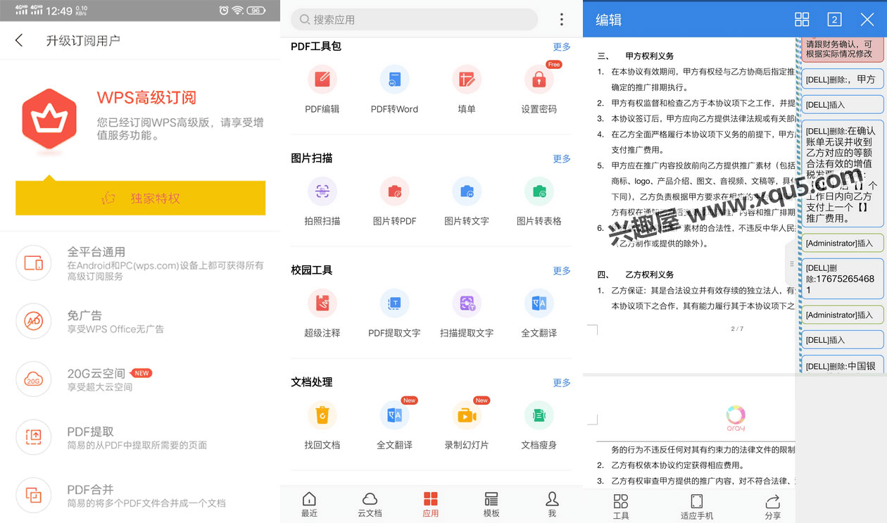The height and width of the screenshot is (523, 887).
Task: Click the battery indicator in status bar
Action: tap(256, 11)
